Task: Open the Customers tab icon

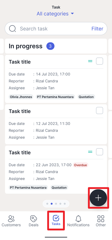Action: 11,219
